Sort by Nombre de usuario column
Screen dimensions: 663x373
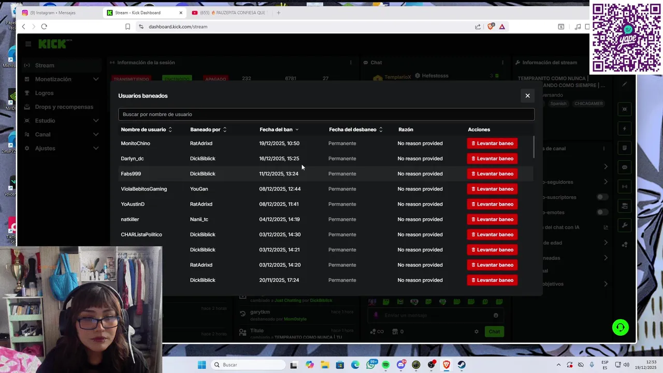[x=146, y=130]
